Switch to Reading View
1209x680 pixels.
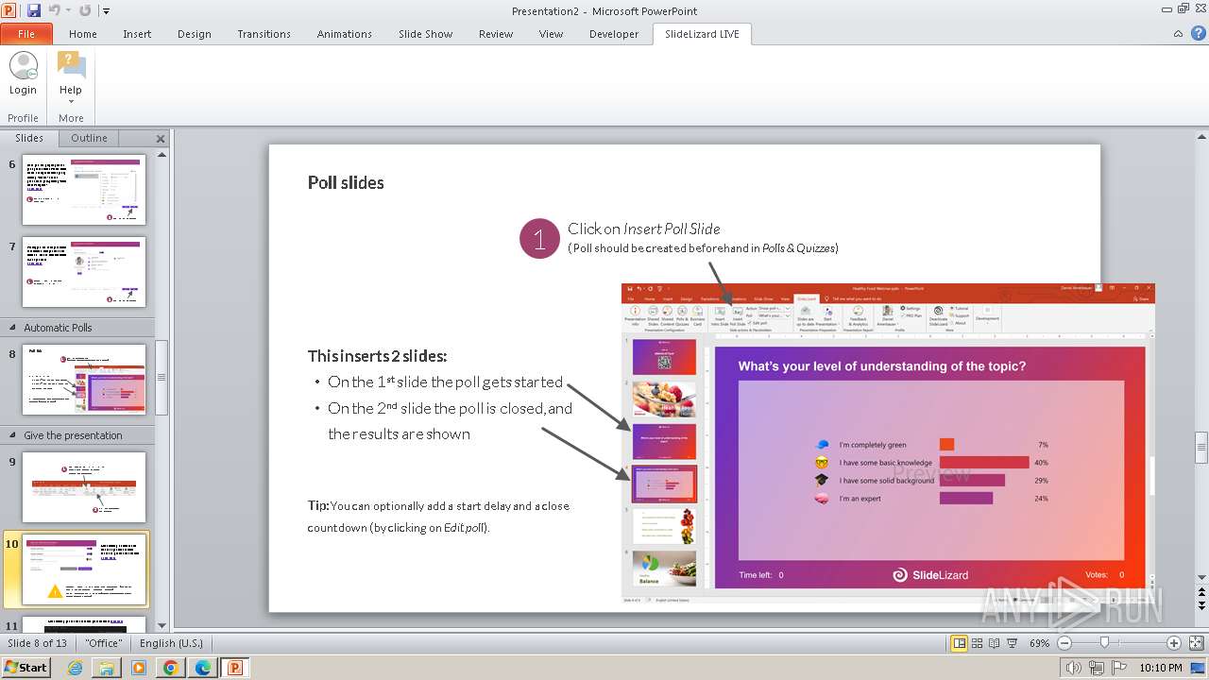995,643
